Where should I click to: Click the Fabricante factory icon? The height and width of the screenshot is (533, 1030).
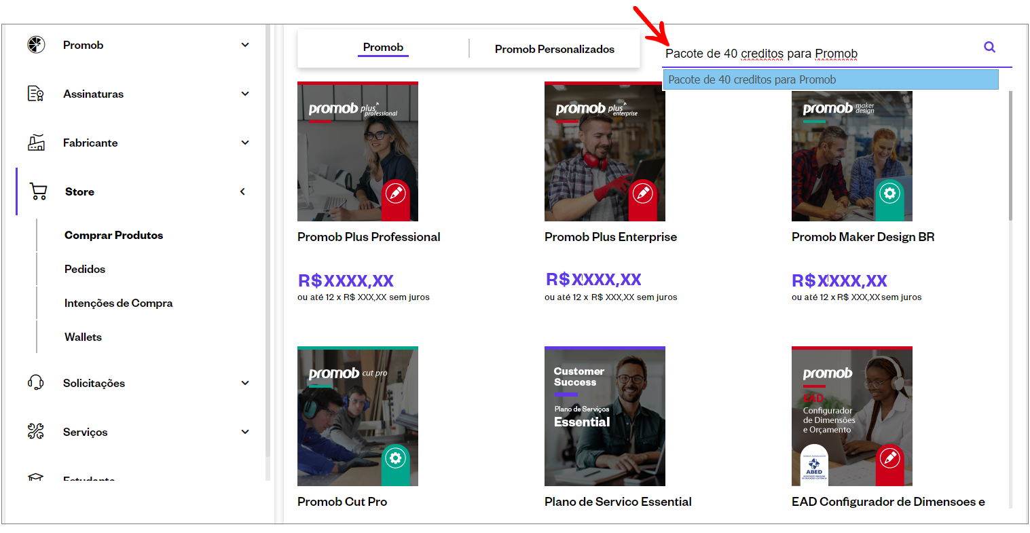36,143
